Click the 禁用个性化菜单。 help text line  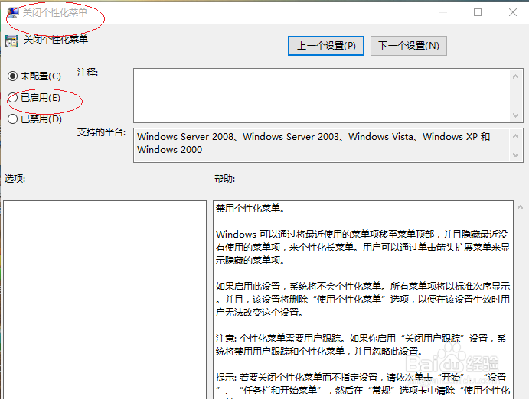pyautogui.click(x=250, y=209)
